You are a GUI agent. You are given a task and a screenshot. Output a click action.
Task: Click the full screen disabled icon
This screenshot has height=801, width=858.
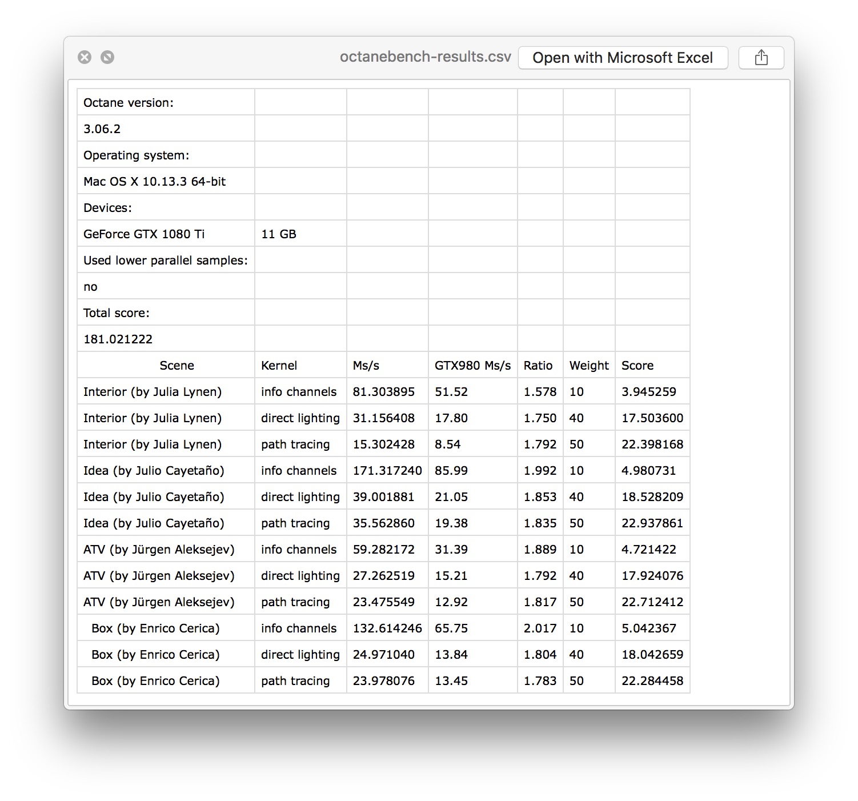(107, 57)
